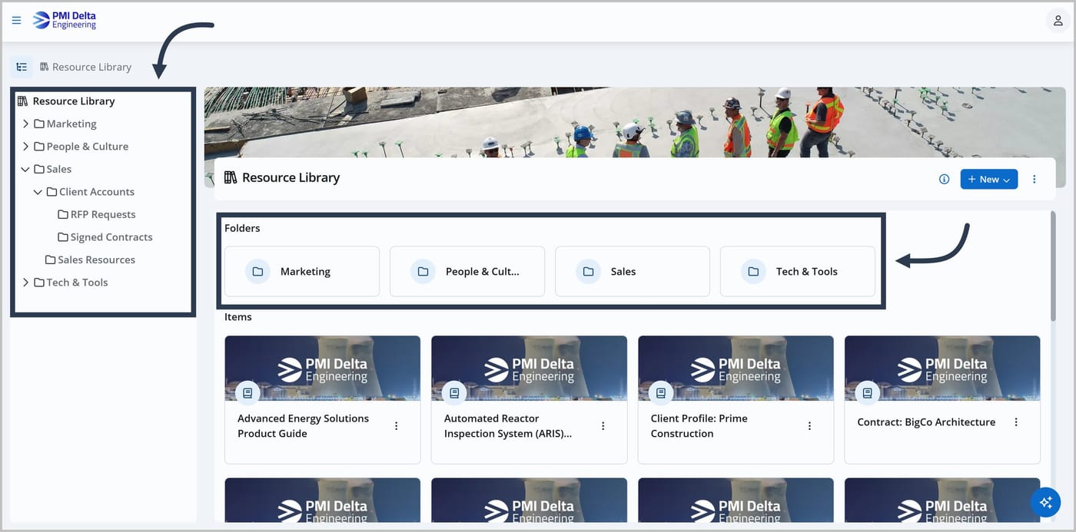Click folder icon on Marketing card

pos(257,271)
